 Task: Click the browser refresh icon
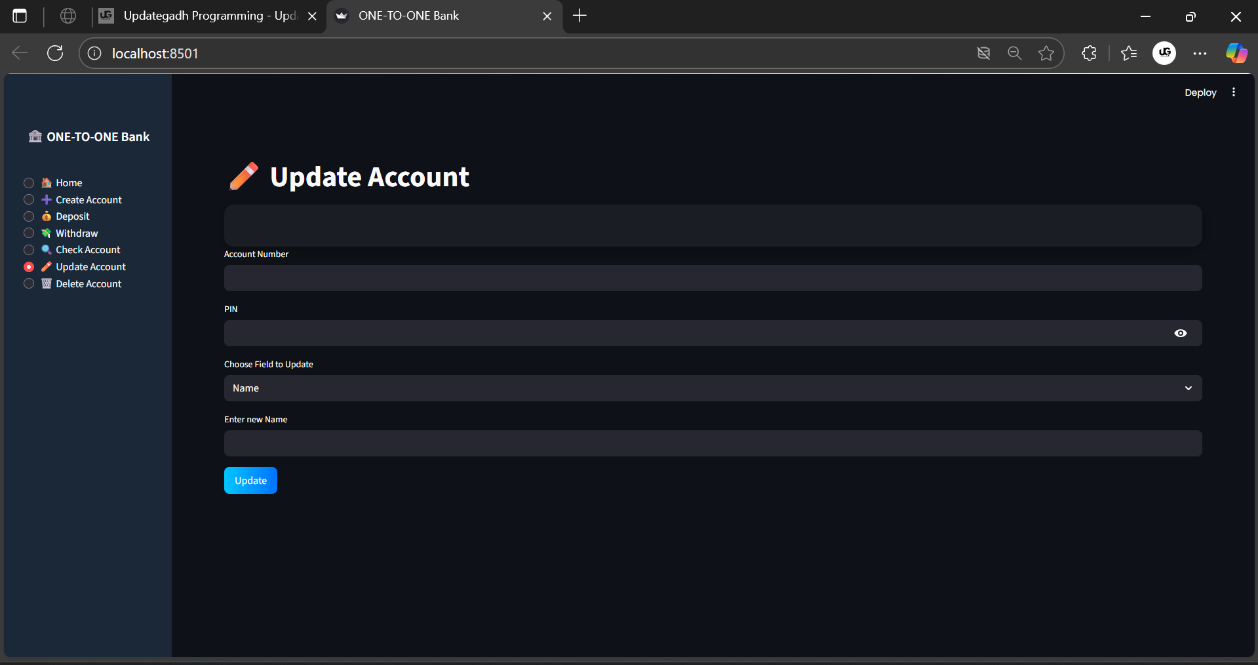55,53
